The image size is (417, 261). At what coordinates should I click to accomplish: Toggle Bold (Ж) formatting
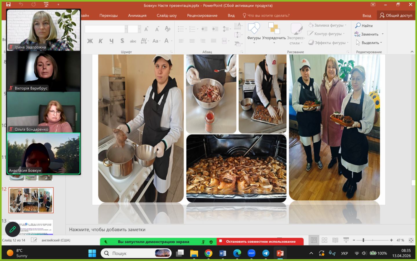[90, 41]
